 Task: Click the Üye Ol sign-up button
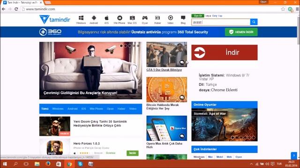(198, 16)
